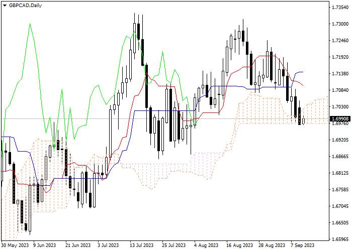
Task: Click the 30 May 2023 date label
Action: click(15, 245)
